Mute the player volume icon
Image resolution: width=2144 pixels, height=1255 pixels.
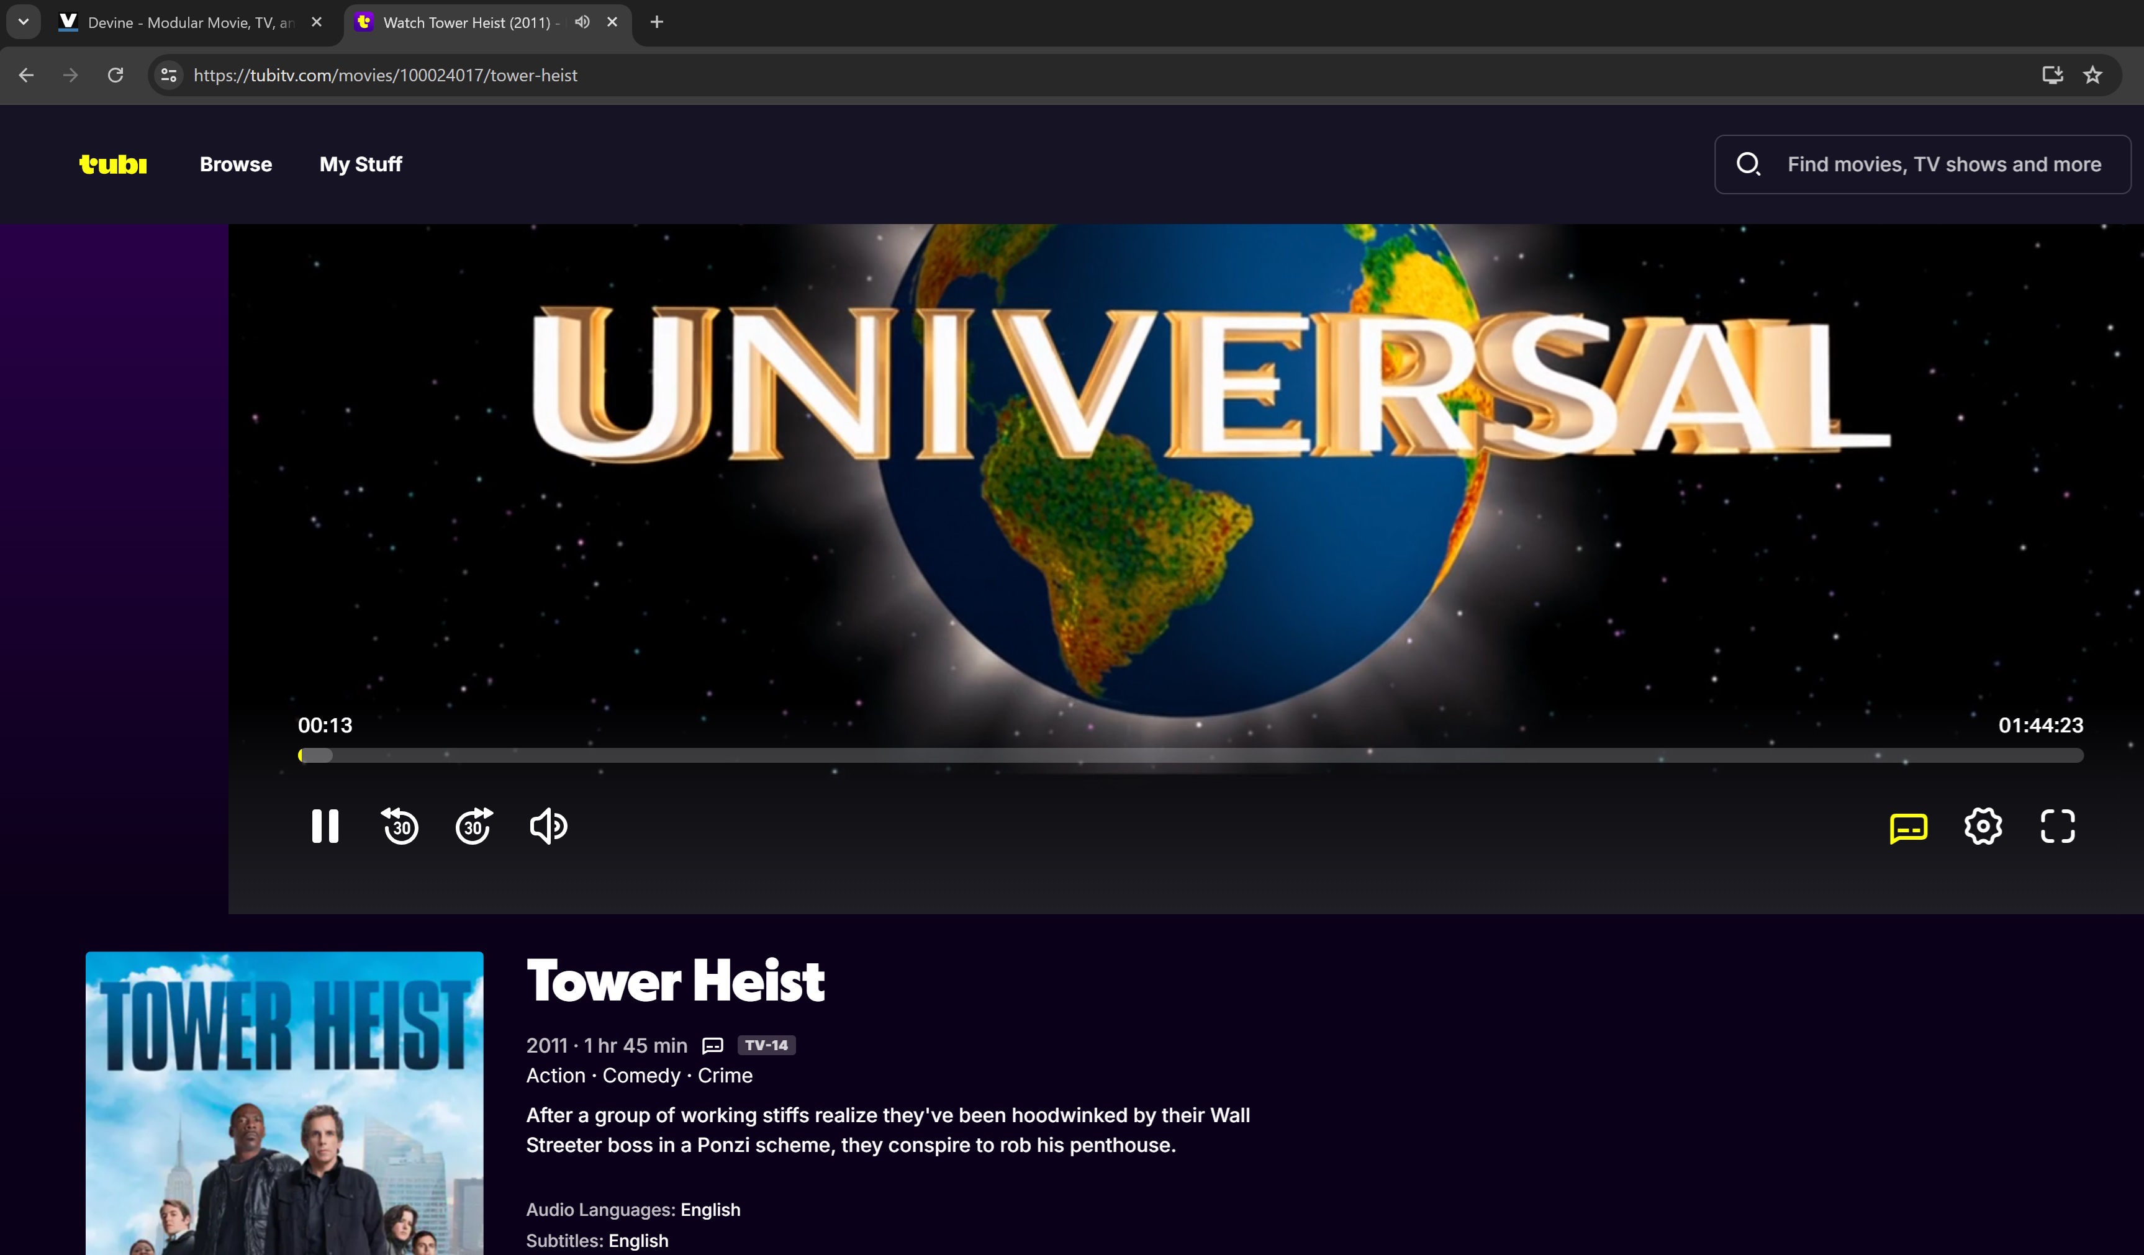point(549,825)
